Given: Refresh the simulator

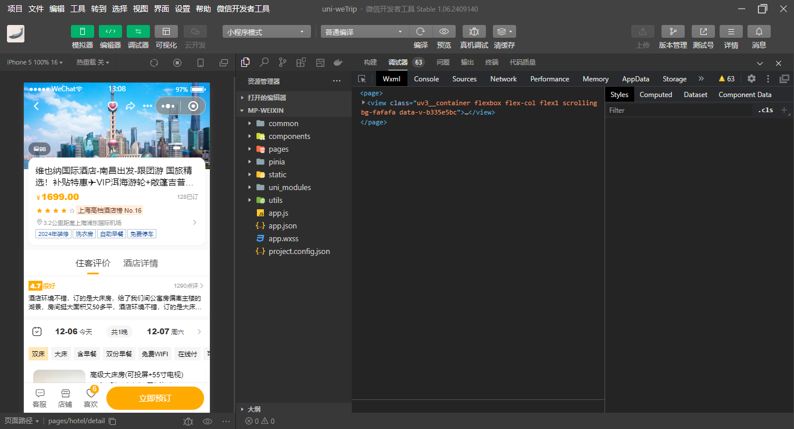Looking at the screenshot, I should tap(154, 63).
